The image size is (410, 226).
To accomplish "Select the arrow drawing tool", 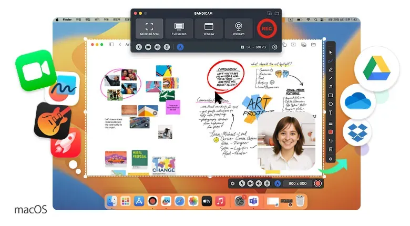I will pos(331,87).
